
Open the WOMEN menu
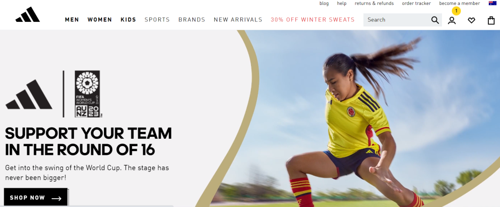[100, 19]
